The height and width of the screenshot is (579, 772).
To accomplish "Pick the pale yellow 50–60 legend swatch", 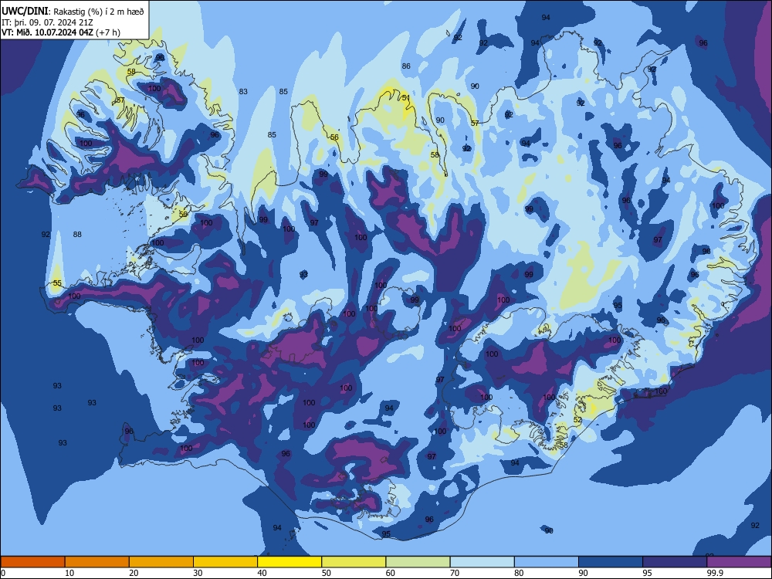I will tap(354, 562).
